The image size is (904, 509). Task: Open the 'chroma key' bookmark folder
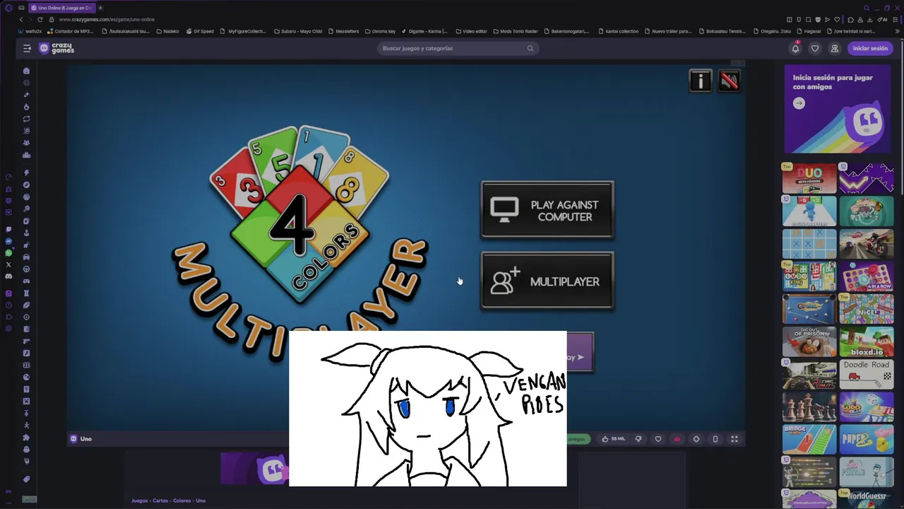point(380,31)
